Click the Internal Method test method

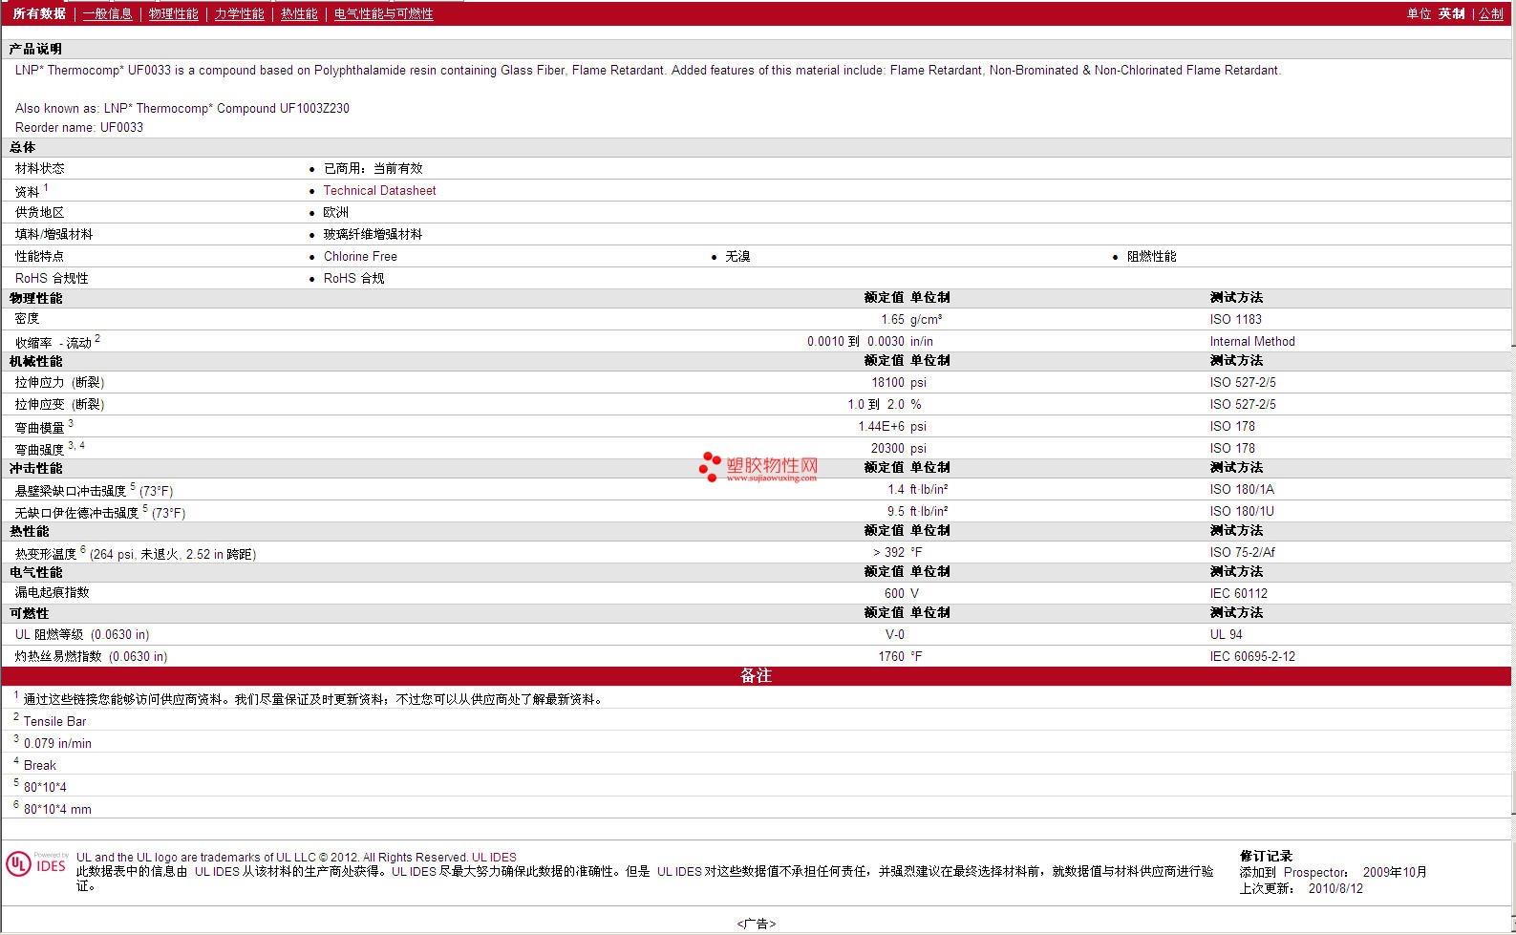pyautogui.click(x=1252, y=341)
